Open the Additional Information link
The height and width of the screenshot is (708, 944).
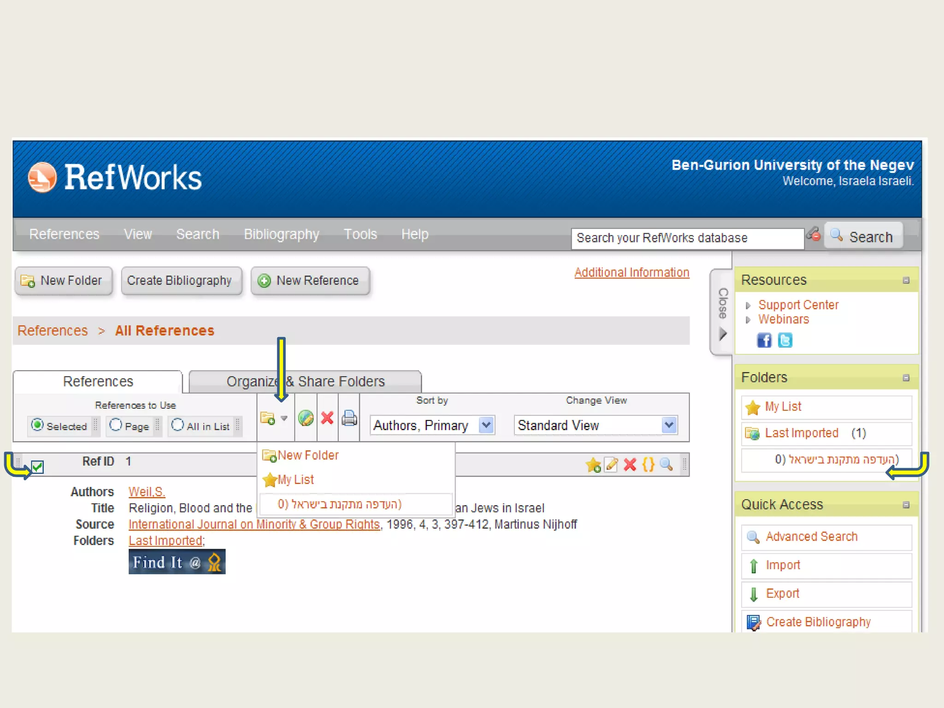coord(631,272)
